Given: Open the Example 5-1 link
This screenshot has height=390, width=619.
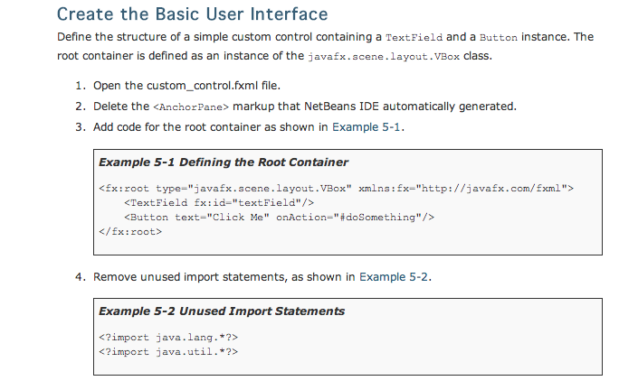Looking at the screenshot, I should pyautogui.click(x=367, y=126).
